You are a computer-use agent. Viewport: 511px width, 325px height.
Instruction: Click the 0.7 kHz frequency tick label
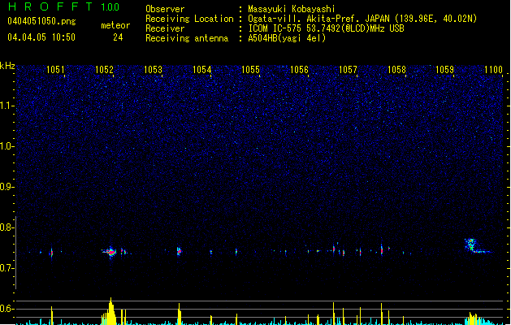6,268
